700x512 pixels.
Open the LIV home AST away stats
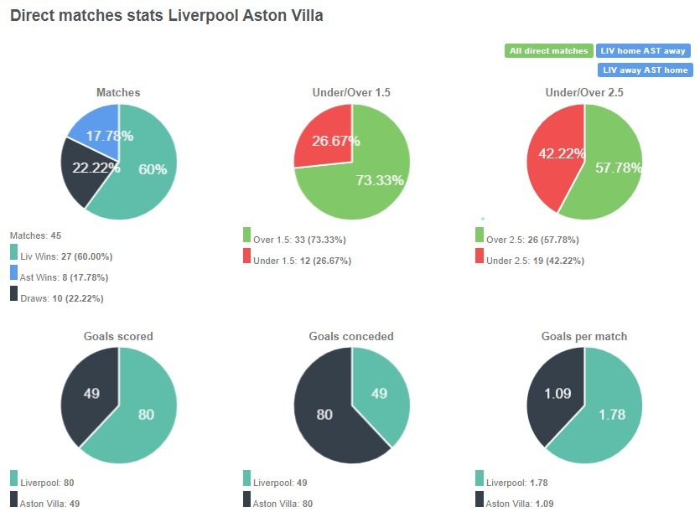(x=642, y=50)
